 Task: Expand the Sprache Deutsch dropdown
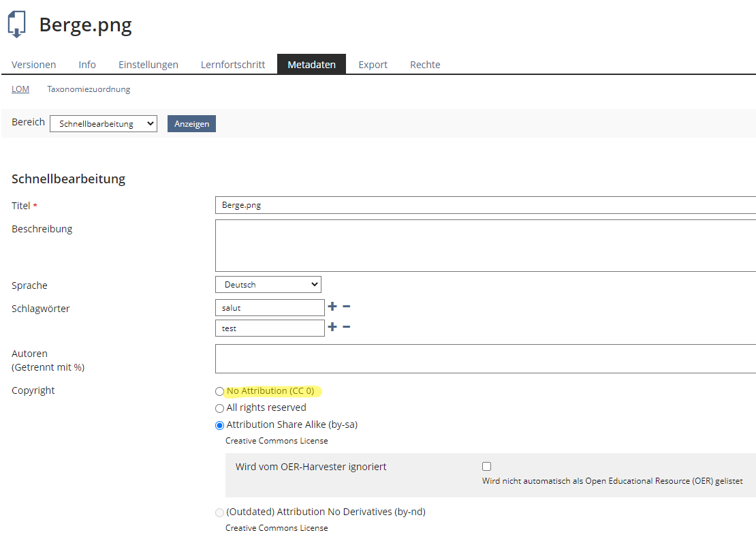click(268, 285)
